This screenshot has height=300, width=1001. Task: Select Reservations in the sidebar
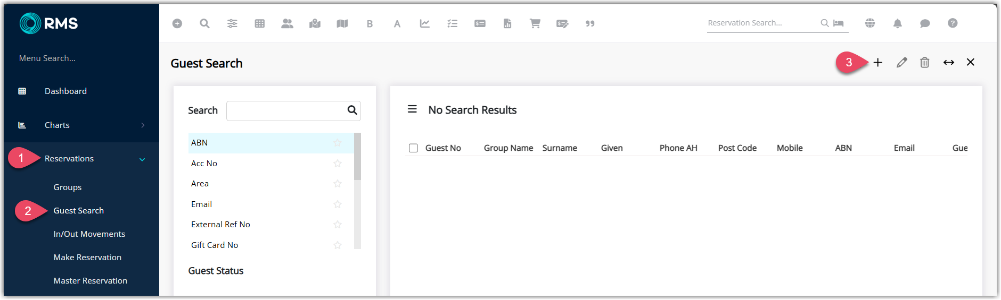tap(69, 158)
